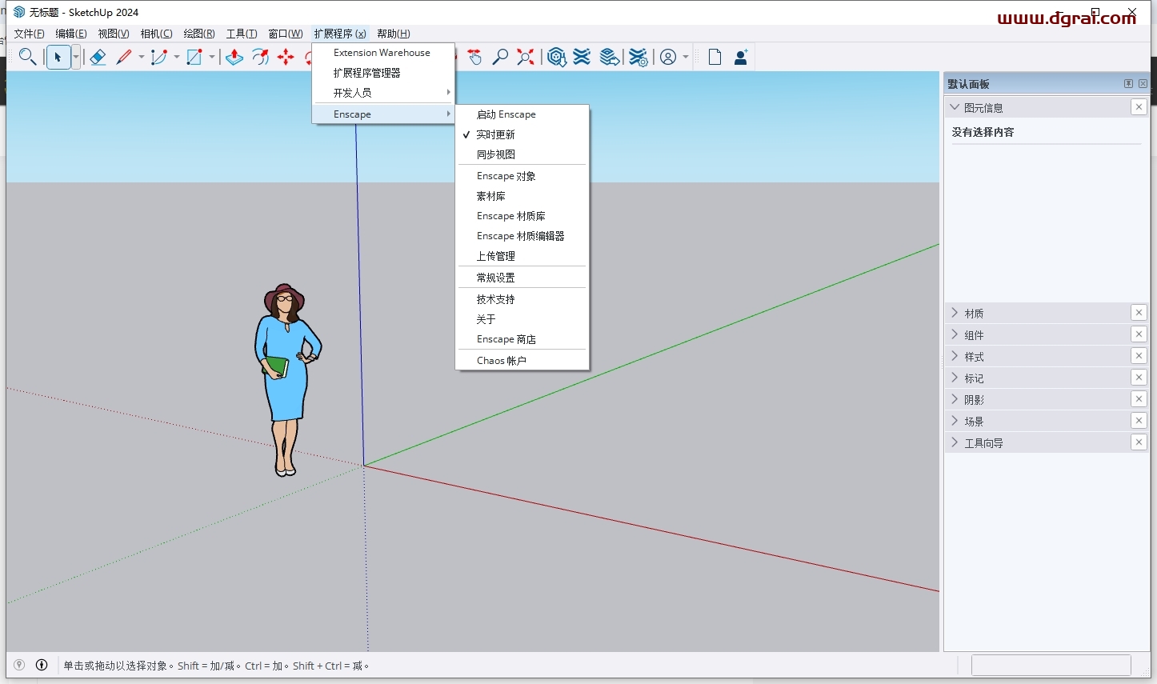Activate the Push/Pull tool
The width and height of the screenshot is (1157, 684).
coord(234,57)
